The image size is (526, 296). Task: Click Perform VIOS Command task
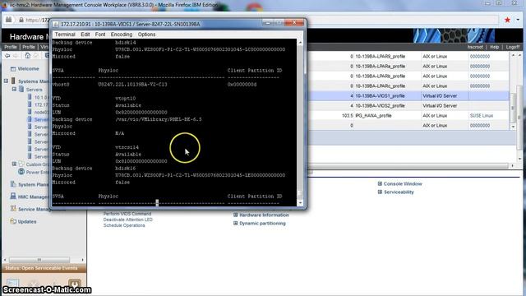tap(127, 214)
